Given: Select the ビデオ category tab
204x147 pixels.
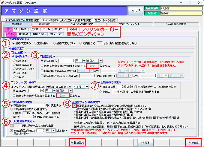Looking at the screenshot, I should (34, 29).
